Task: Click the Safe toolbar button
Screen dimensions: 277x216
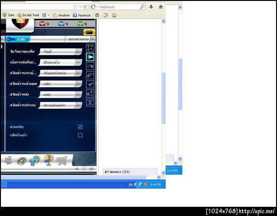Action: coord(8,15)
